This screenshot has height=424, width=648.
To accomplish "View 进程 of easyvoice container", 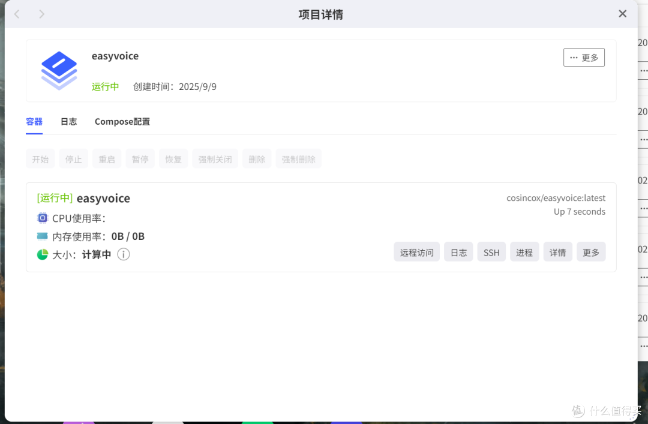I will point(524,252).
